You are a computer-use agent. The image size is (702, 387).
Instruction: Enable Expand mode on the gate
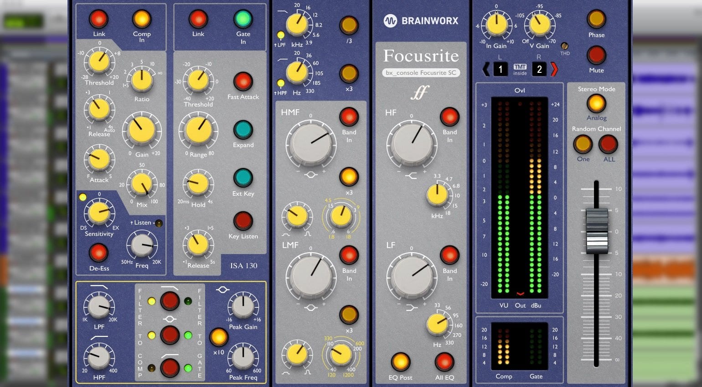tap(243, 130)
